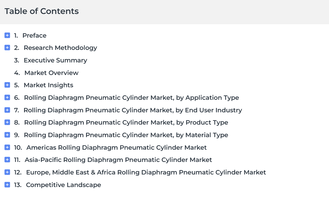This screenshot has height=197, width=329.
Task: Open the Market Overview entry
Action: 51,73
